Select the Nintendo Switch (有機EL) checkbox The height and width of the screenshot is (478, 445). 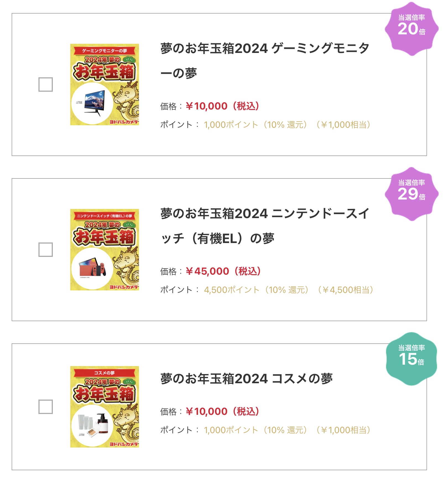click(46, 250)
